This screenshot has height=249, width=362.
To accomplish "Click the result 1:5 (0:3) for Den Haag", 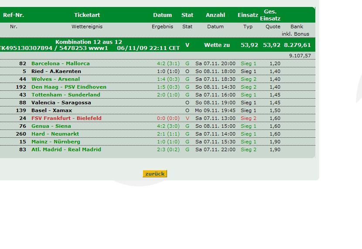I will 168,87.
